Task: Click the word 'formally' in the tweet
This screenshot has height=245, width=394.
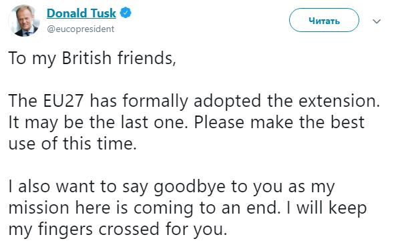Action: tap(156, 101)
